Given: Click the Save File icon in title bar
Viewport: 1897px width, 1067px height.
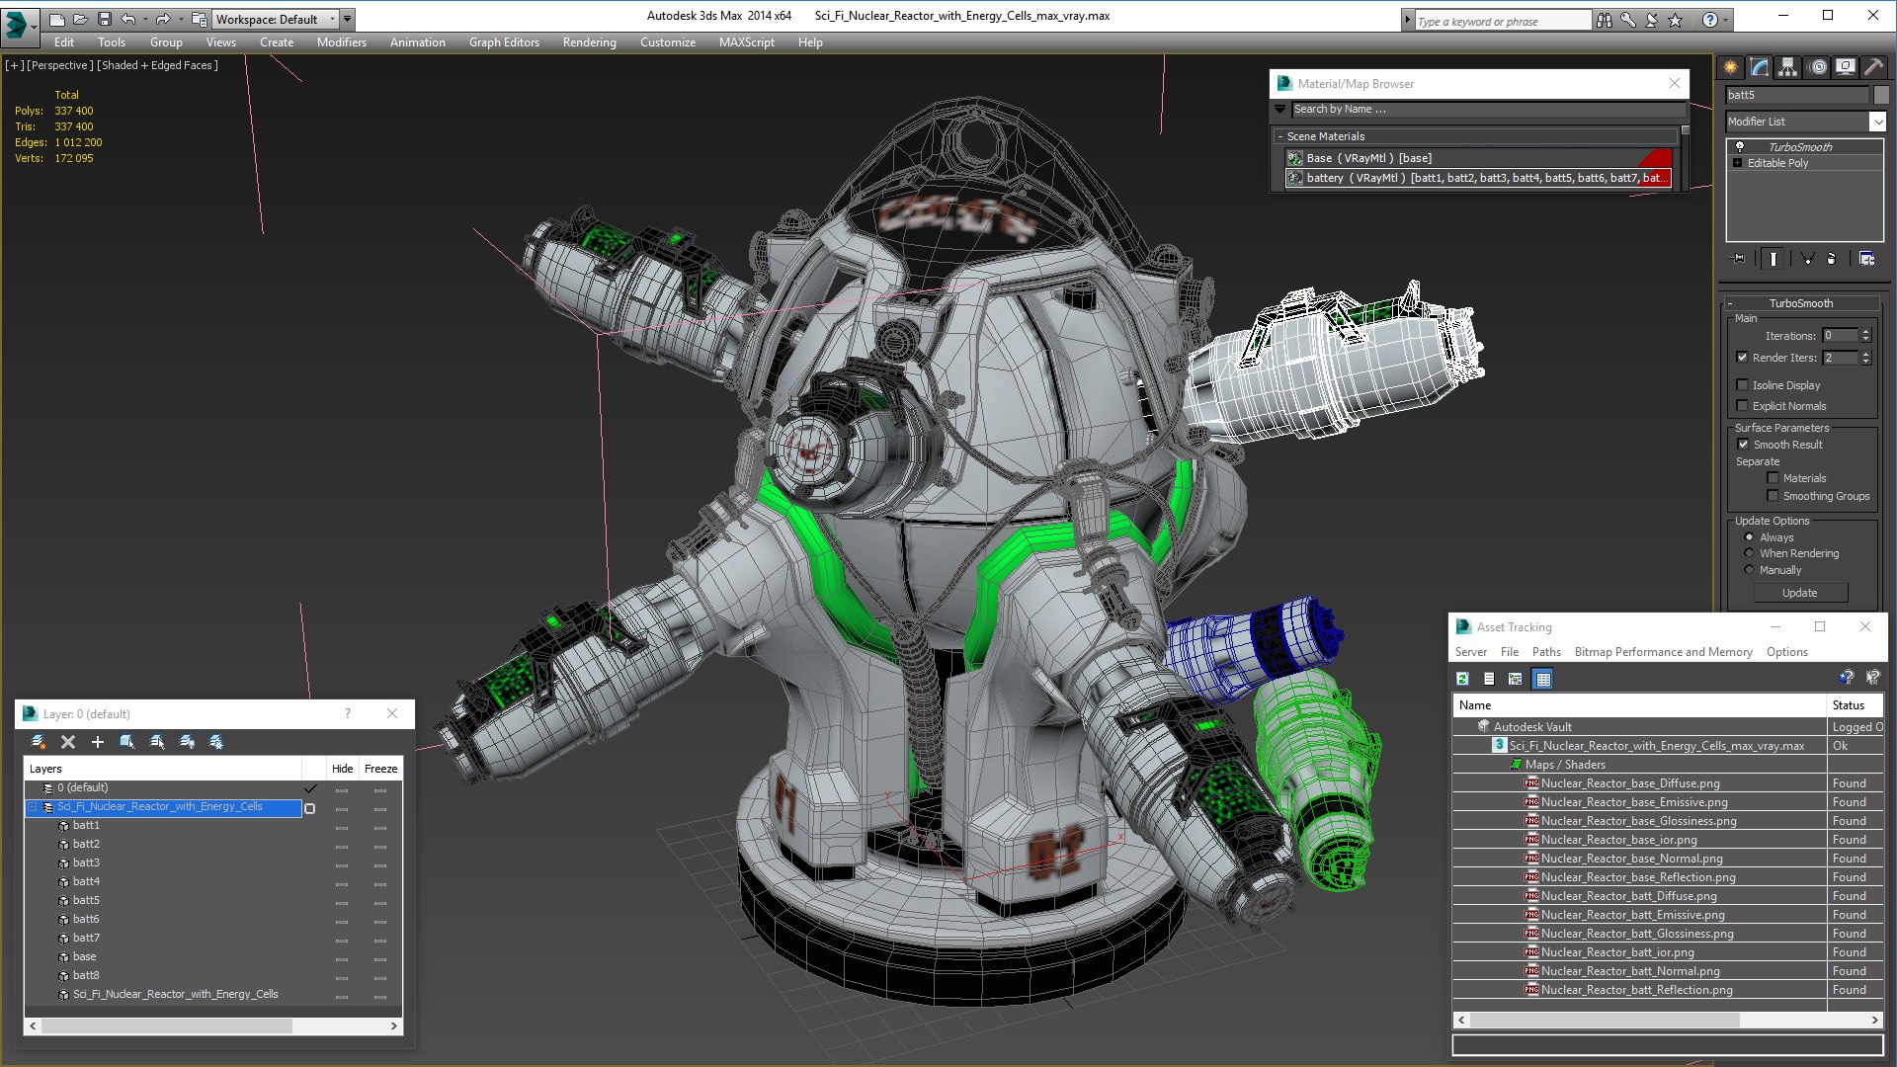Looking at the screenshot, I should (104, 19).
